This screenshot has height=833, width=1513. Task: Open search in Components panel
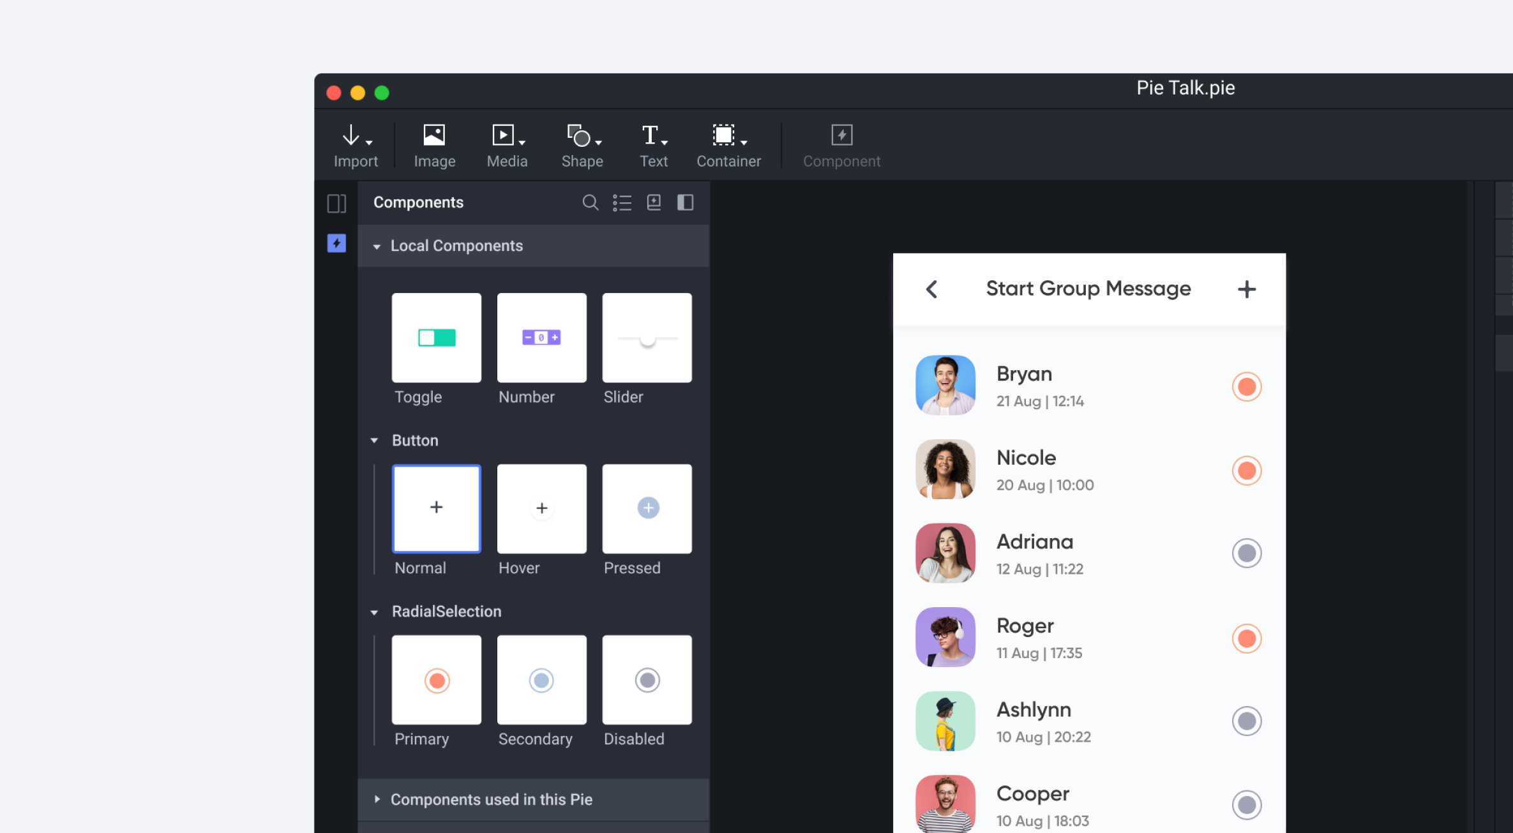point(590,203)
